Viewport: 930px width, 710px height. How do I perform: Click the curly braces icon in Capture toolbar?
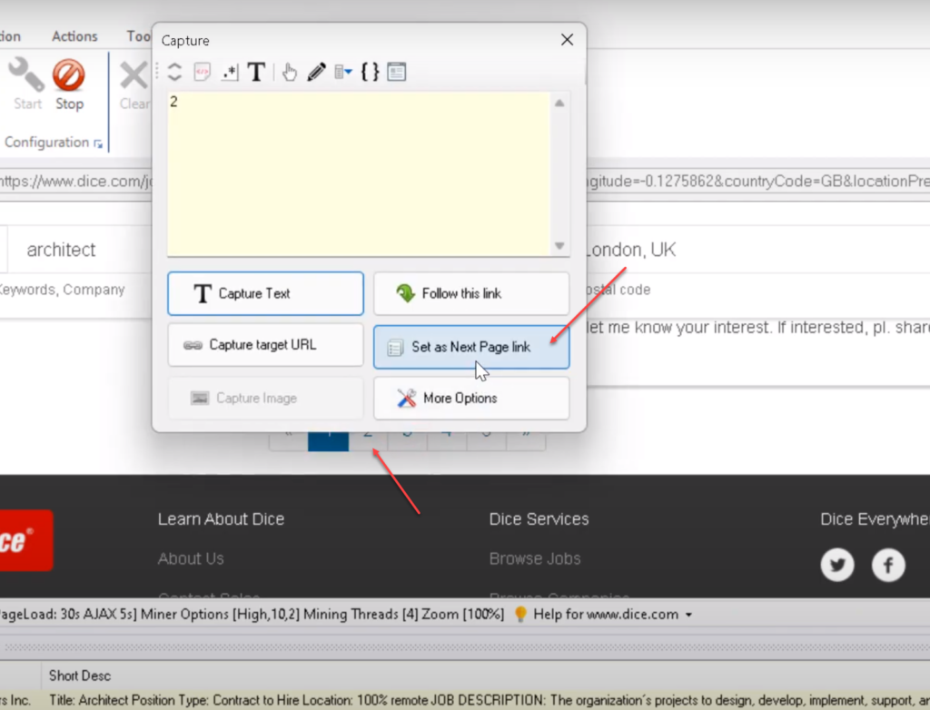click(x=370, y=73)
